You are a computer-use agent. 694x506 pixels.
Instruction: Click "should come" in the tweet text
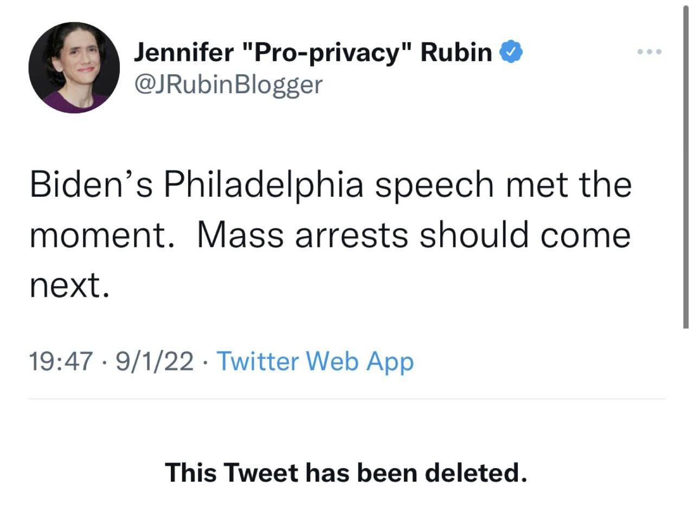click(x=525, y=235)
